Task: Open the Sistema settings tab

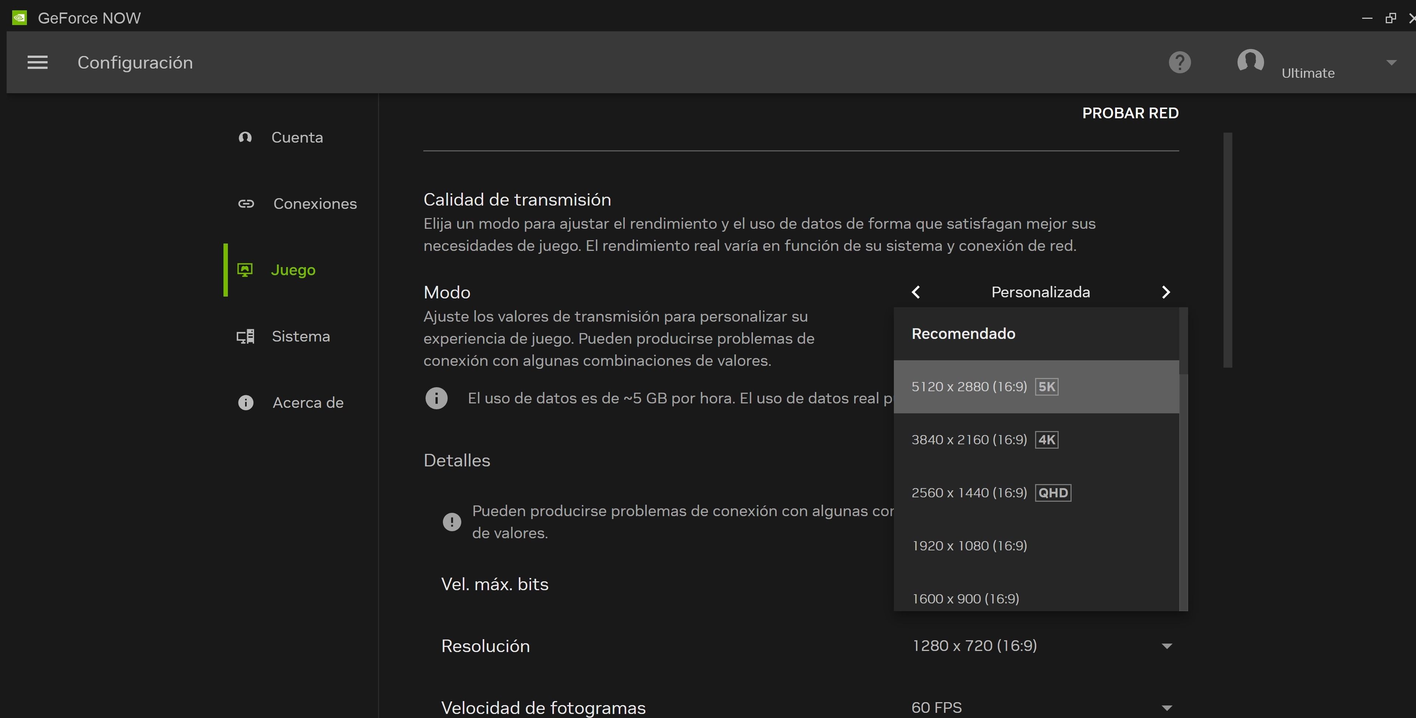Action: tap(301, 336)
